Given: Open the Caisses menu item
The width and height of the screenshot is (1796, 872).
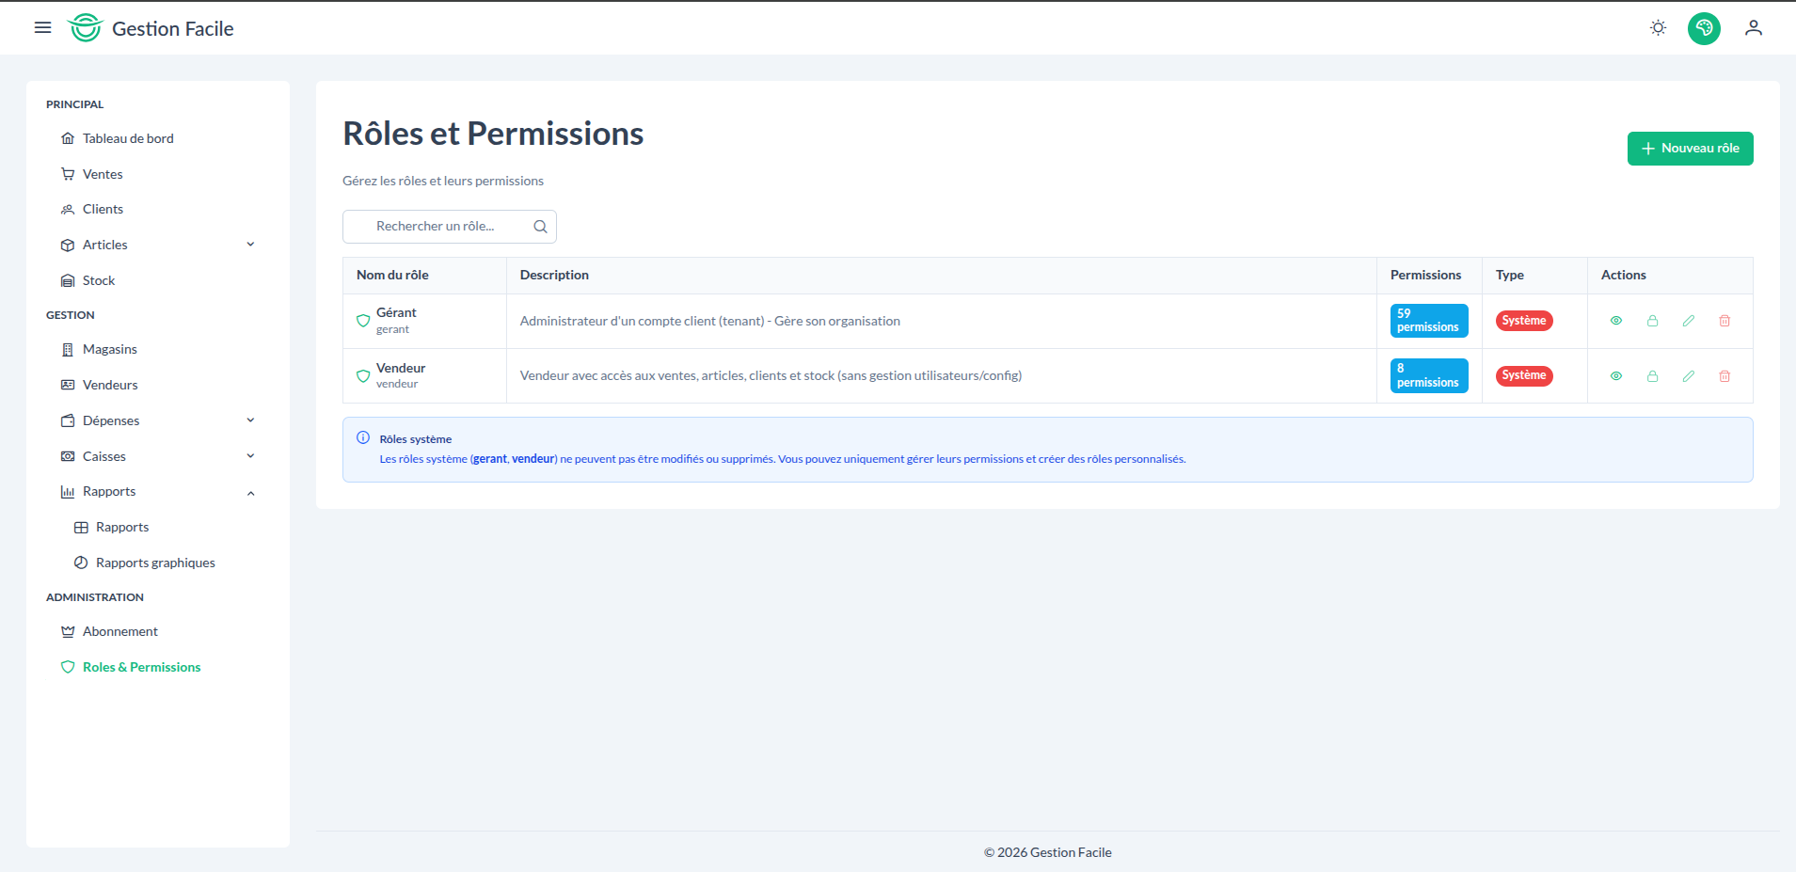Looking at the screenshot, I should click(103, 456).
